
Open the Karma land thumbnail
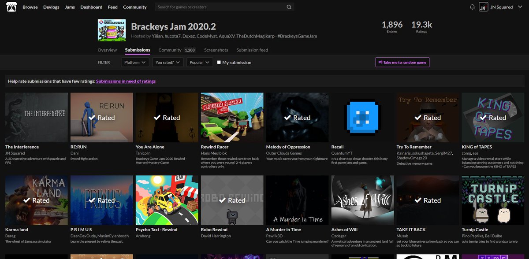pos(37,200)
